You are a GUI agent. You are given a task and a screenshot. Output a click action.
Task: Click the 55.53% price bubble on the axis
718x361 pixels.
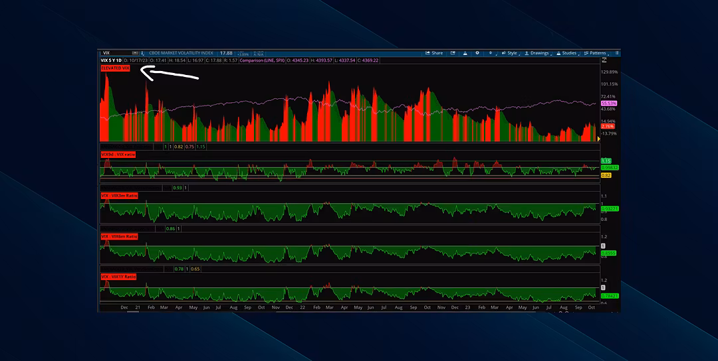click(608, 104)
